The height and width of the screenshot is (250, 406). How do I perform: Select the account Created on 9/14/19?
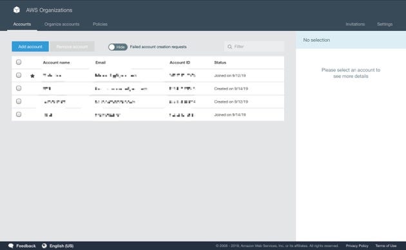click(x=19, y=88)
